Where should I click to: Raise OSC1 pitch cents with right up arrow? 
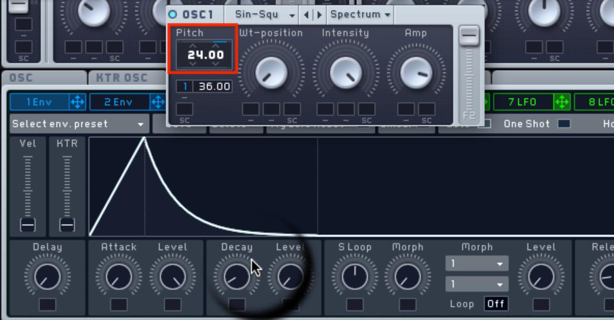click(x=217, y=45)
